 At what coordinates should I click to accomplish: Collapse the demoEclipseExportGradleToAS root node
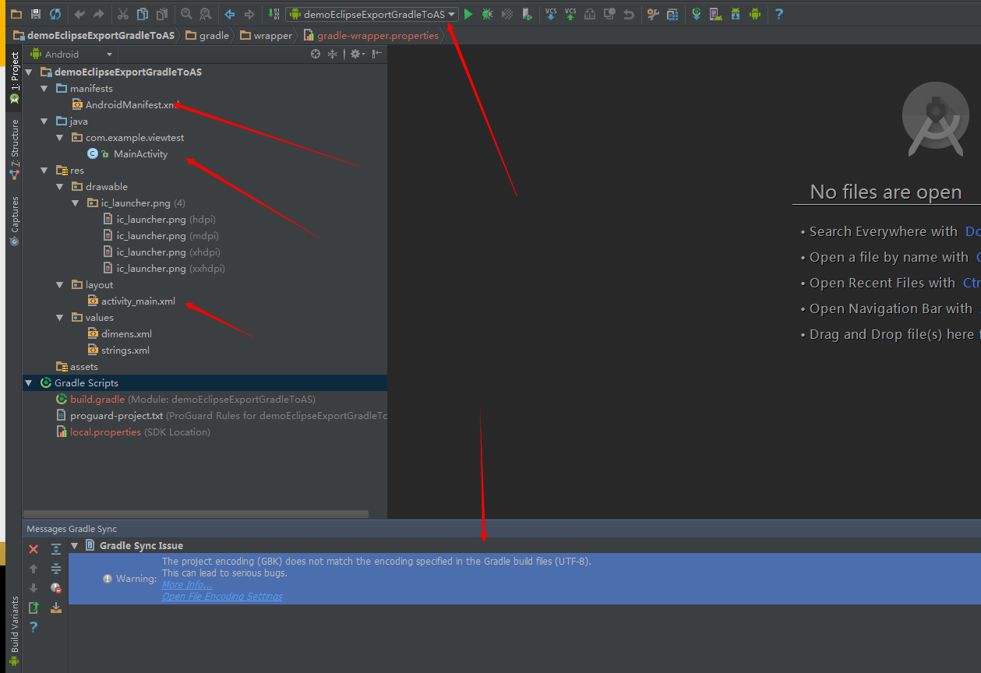(x=30, y=72)
